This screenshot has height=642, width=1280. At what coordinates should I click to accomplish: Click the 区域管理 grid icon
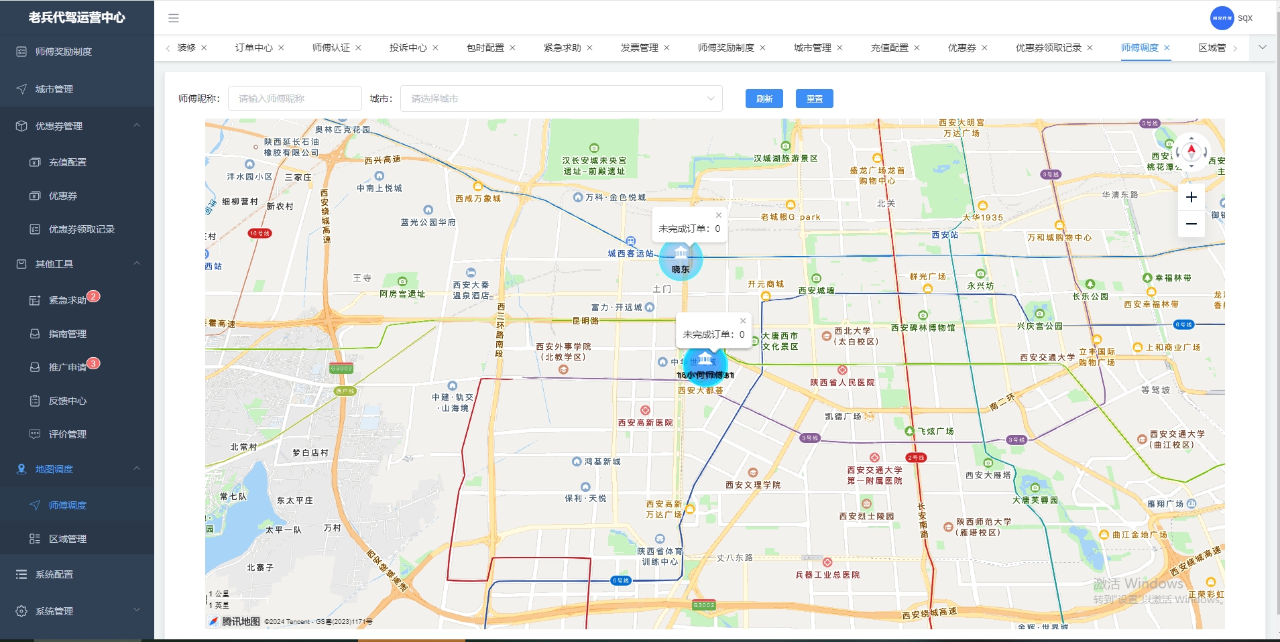point(35,539)
